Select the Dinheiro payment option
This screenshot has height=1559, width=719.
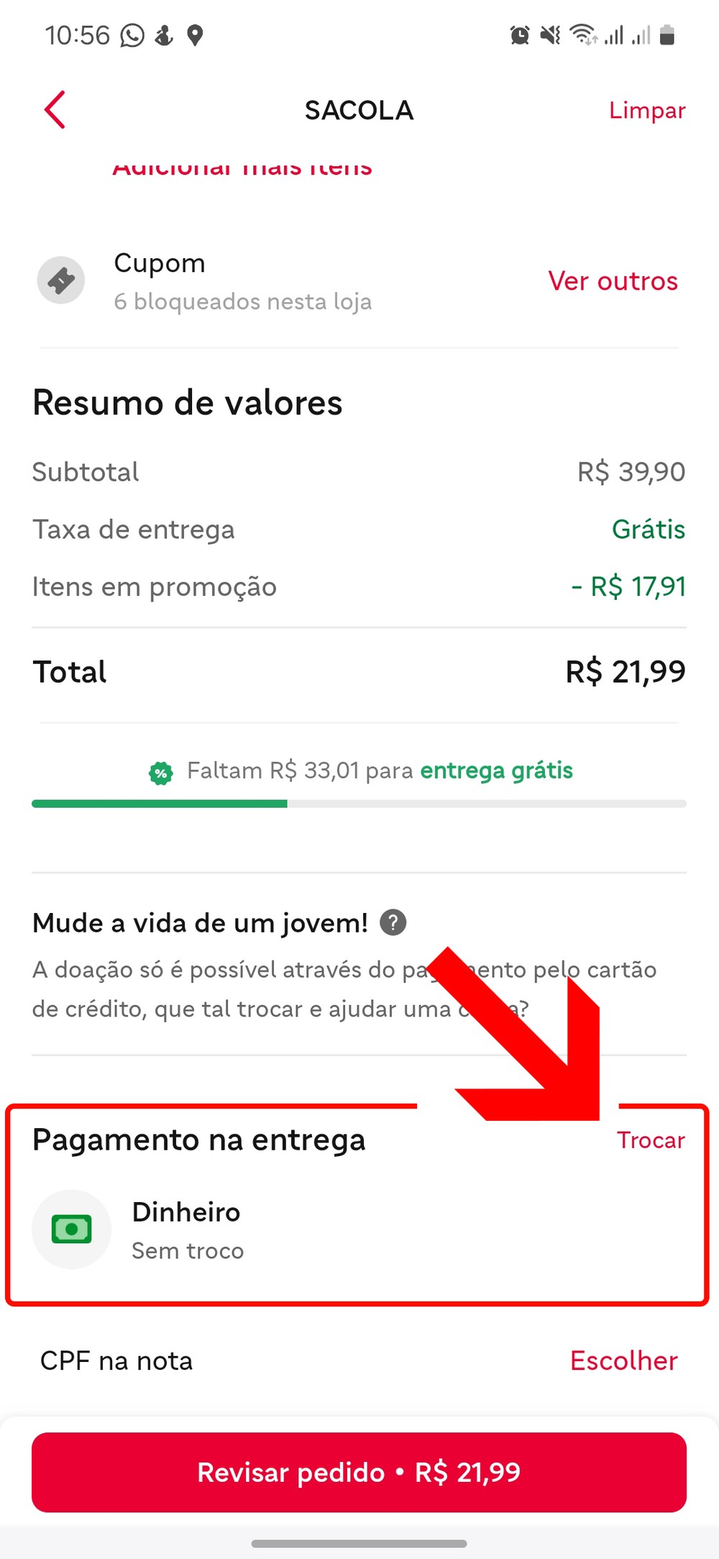click(186, 1212)
